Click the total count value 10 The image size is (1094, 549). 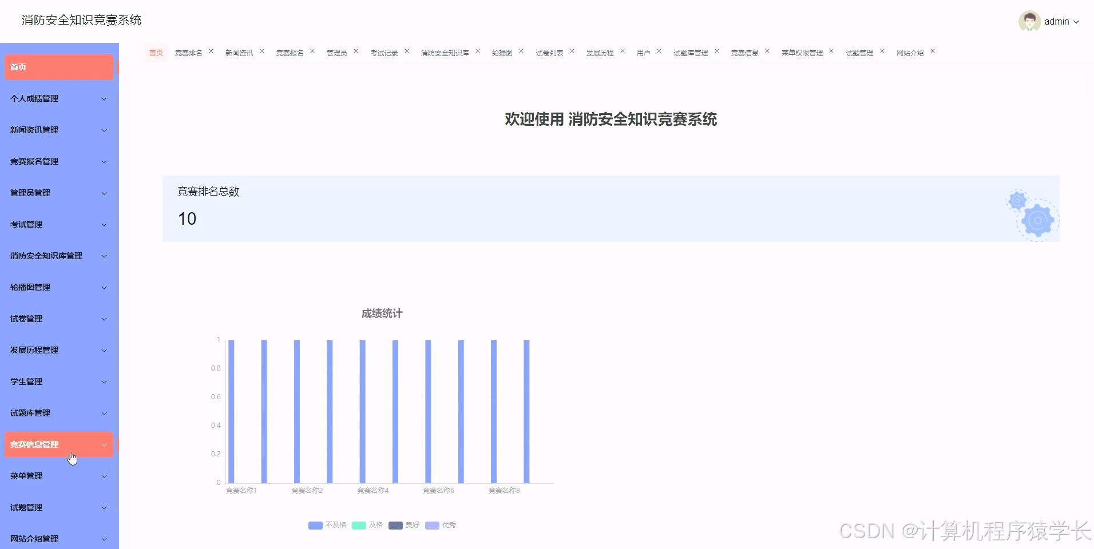point(187,218)
